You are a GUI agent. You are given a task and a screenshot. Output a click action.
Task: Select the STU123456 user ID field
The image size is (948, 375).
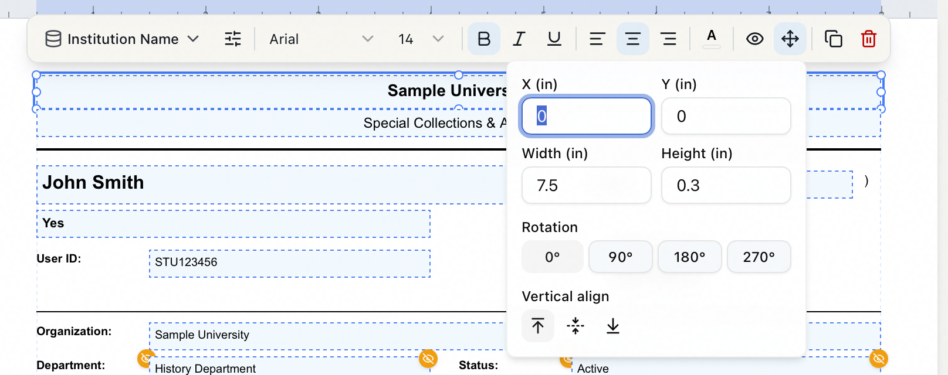click(290, 264)
